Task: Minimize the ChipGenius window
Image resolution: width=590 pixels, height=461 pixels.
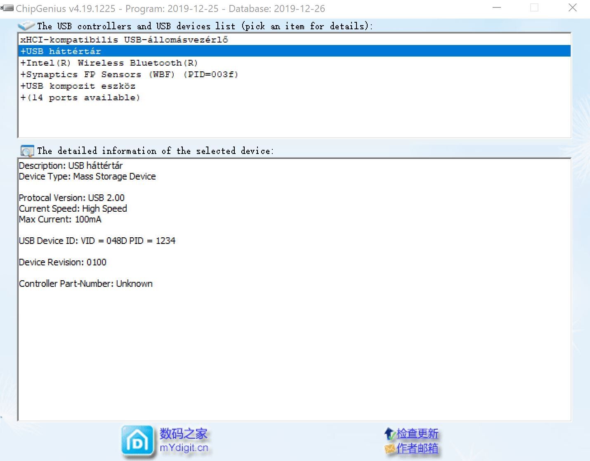Action: (497, 8)
